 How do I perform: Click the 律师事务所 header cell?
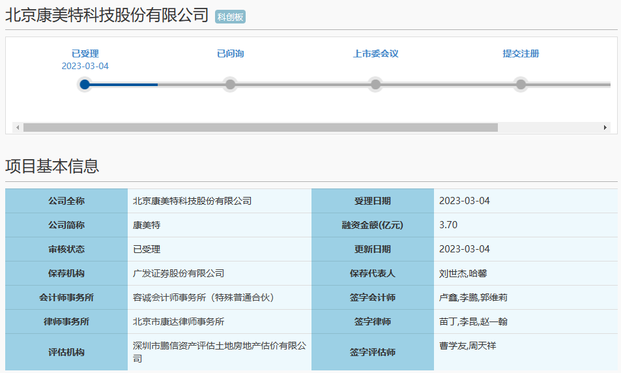(66, 321)
